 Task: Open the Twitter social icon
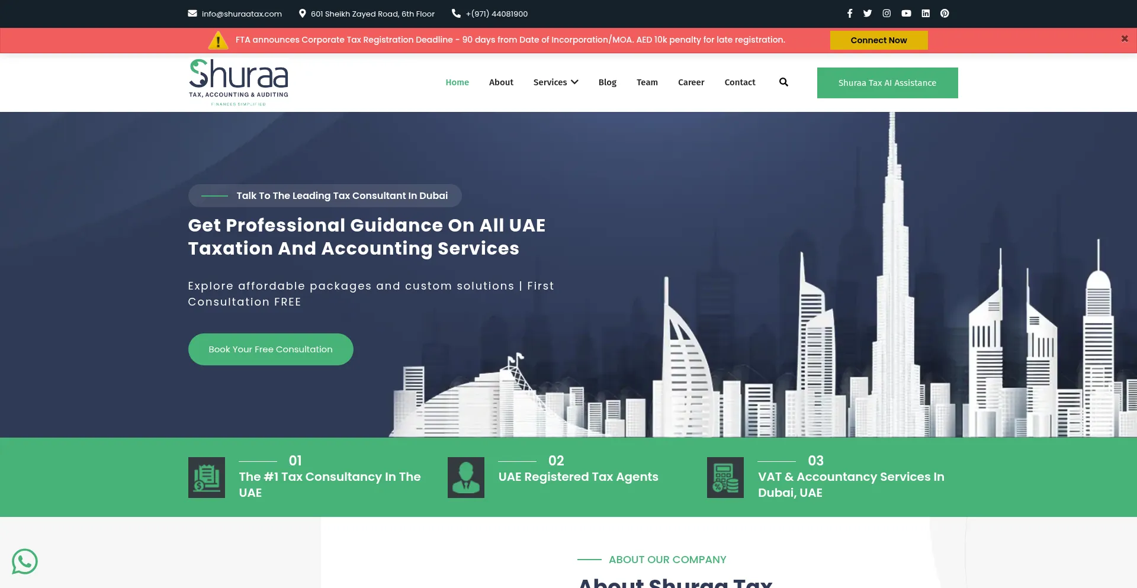[x=868, y=14]
